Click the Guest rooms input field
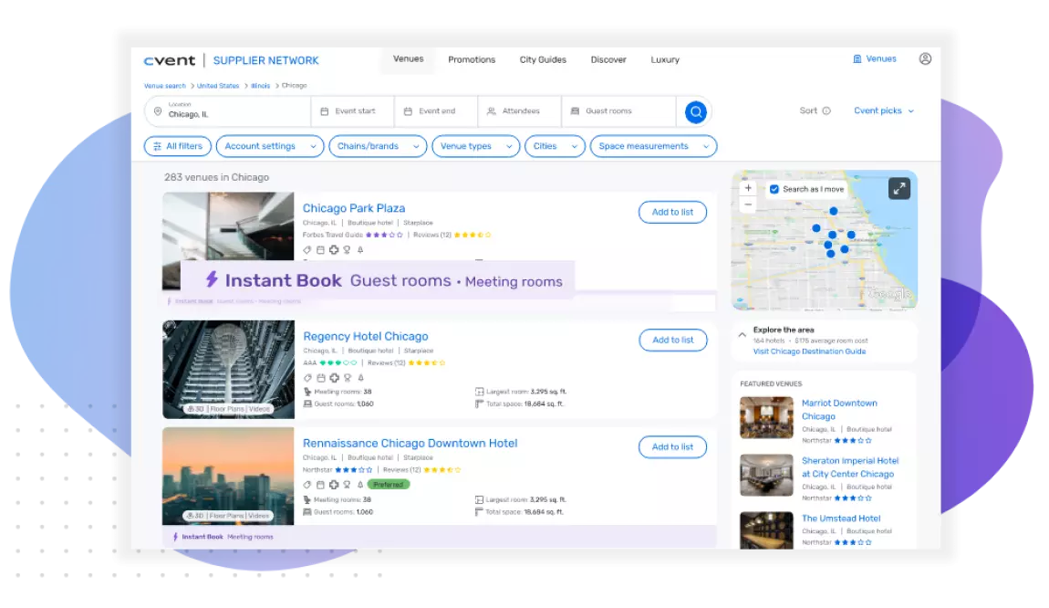Viewport: 1049px width, 608px height. tap(618, 111)
